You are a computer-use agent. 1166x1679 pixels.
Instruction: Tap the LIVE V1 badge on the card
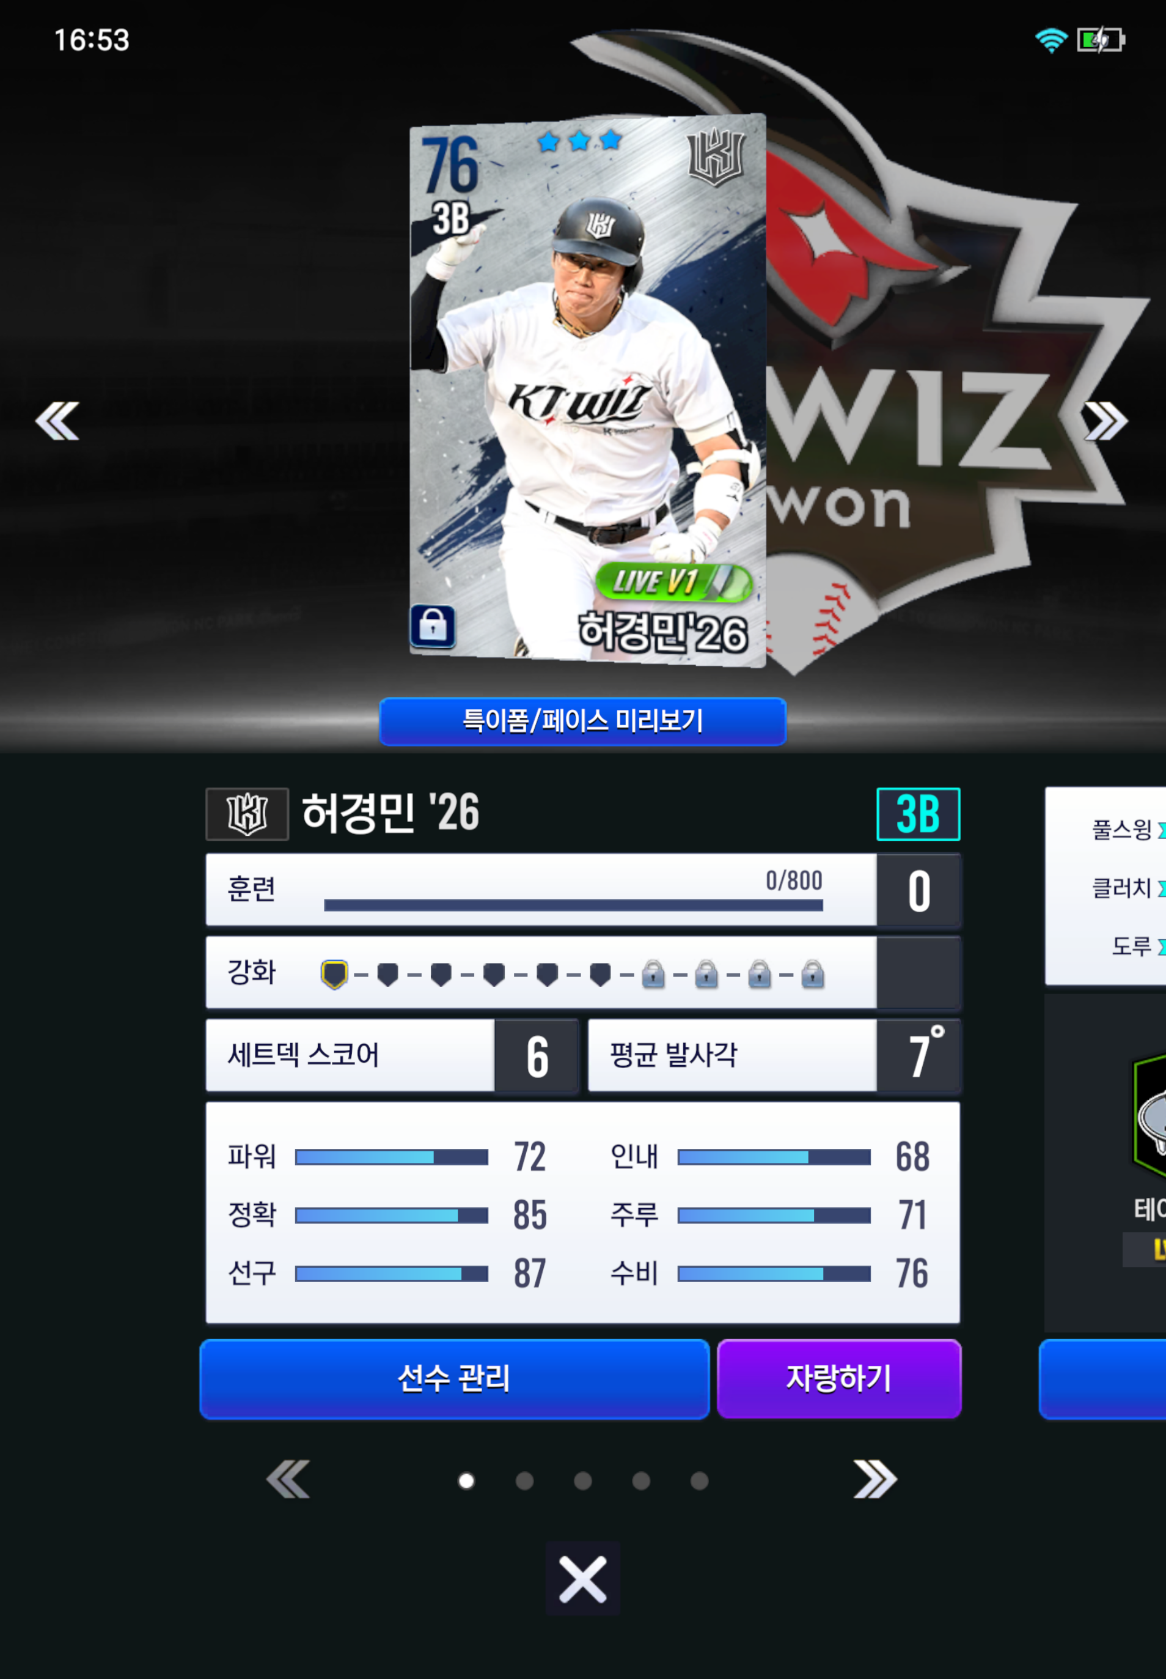click(x=673, y=582)
